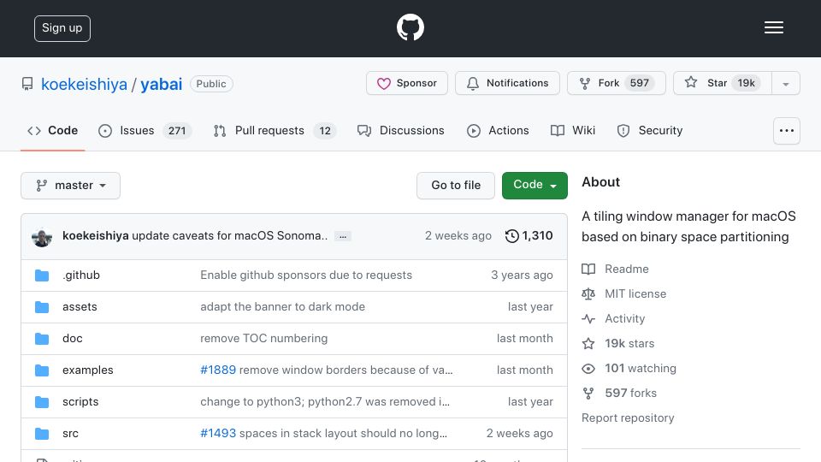Click koekeishiya author name in commit row

pyautogui.click(x=95, y=236)
